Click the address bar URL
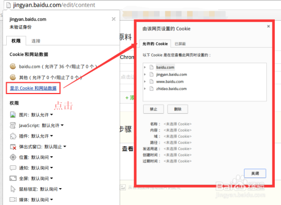The height and width of the screenshot is (205, 281). (54, 5)
